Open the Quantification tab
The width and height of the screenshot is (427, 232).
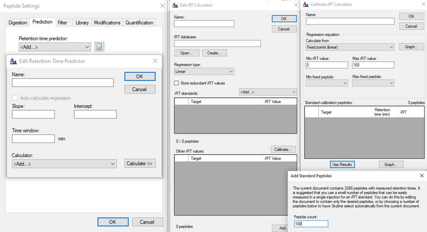point(139,22)
